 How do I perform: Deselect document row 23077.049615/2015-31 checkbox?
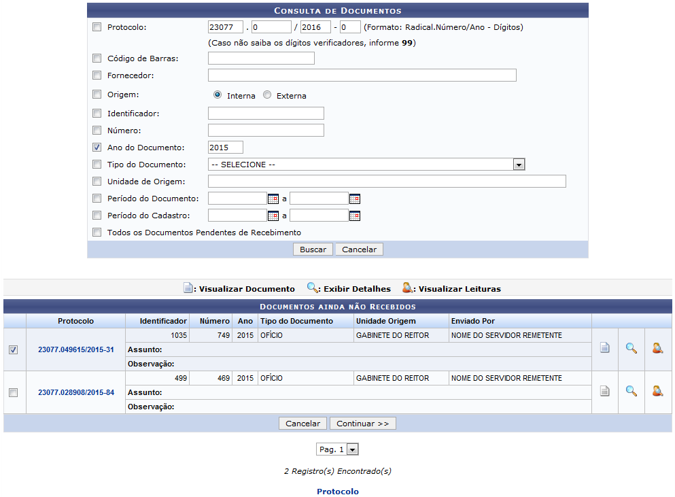point(14,349)
